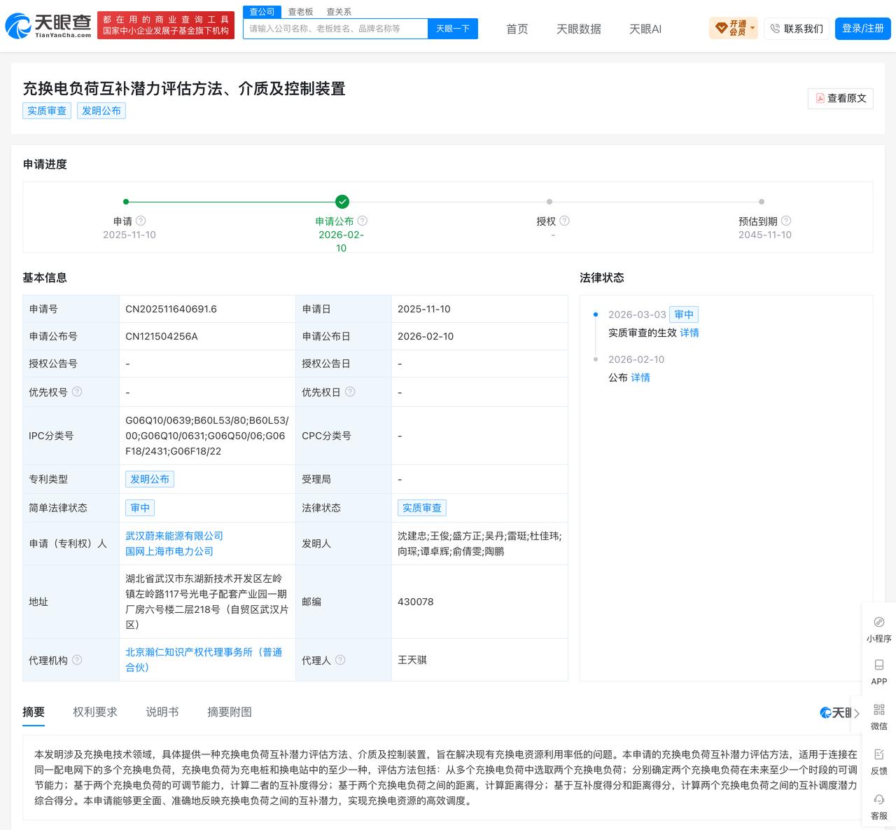
Task: Click help icon next to 预估到期
Action: coord(786,221)
